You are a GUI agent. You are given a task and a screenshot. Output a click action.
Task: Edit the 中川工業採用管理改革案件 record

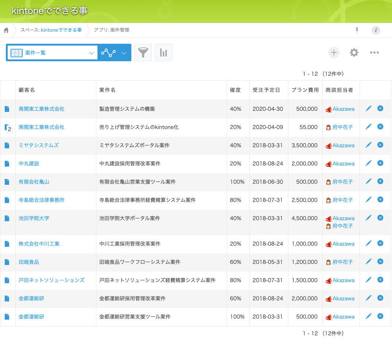[x=369, y=243]
